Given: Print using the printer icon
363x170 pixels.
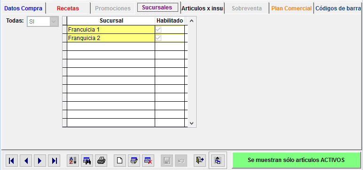Looking at the screenshot, I should pos(101,161).
